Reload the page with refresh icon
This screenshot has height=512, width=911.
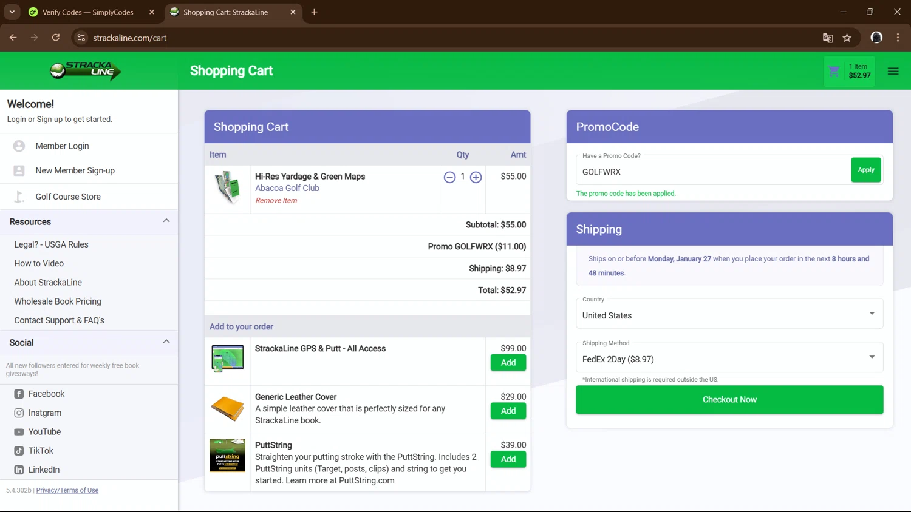pyautogui.click(x=56, y=38)
